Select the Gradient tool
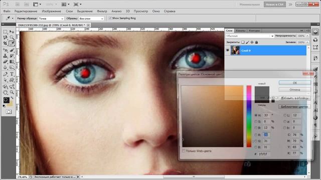This screenshot has width=321, height=180. coord(12,61)
